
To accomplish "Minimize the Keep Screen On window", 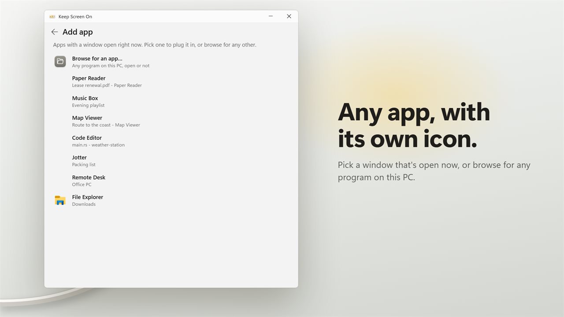I will pyautogui.click(x=271, y=16).
